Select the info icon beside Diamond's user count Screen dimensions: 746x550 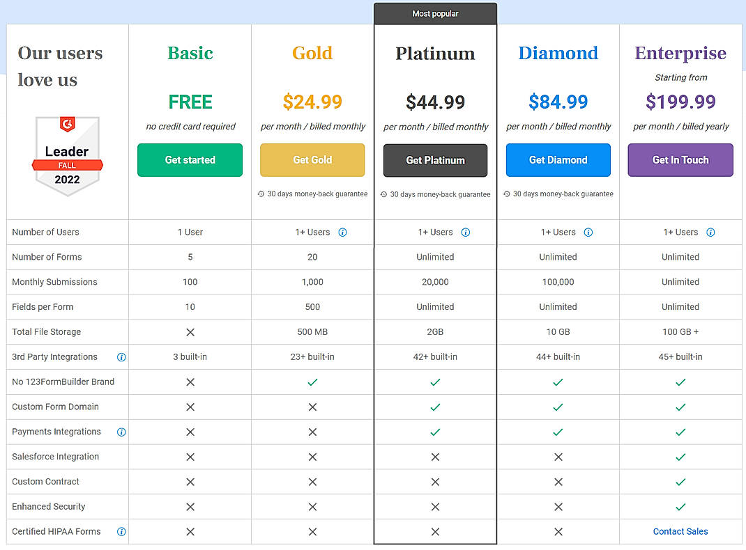point(588,232)
